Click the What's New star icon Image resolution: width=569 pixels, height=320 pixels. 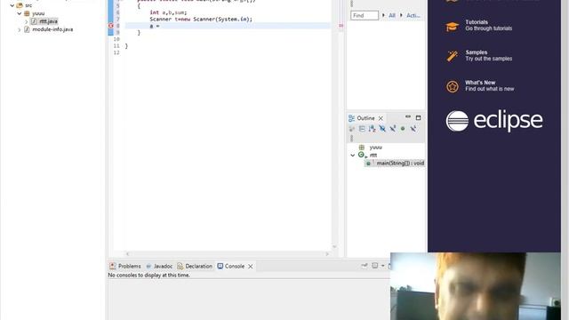(x=453, y=87)
